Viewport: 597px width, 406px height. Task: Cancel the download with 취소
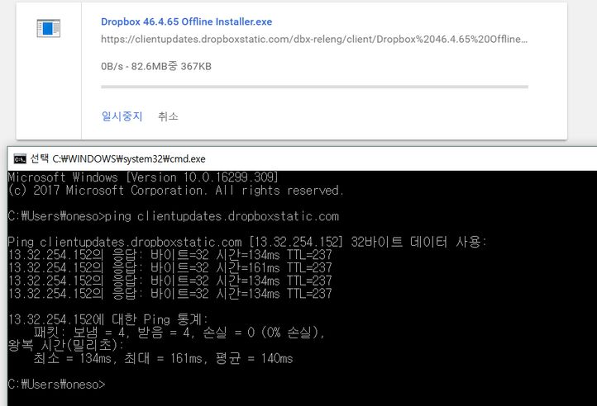(x=168, y=116)
